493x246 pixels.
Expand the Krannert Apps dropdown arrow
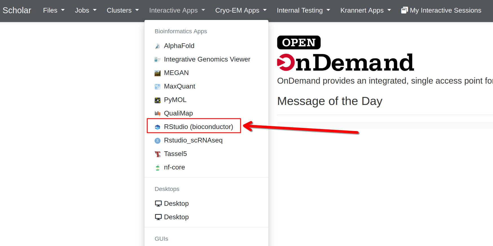(x=389, y=10)
